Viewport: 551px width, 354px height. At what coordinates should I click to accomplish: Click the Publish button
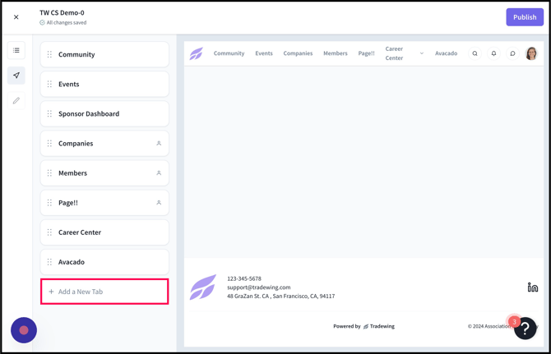pos(524,17)
